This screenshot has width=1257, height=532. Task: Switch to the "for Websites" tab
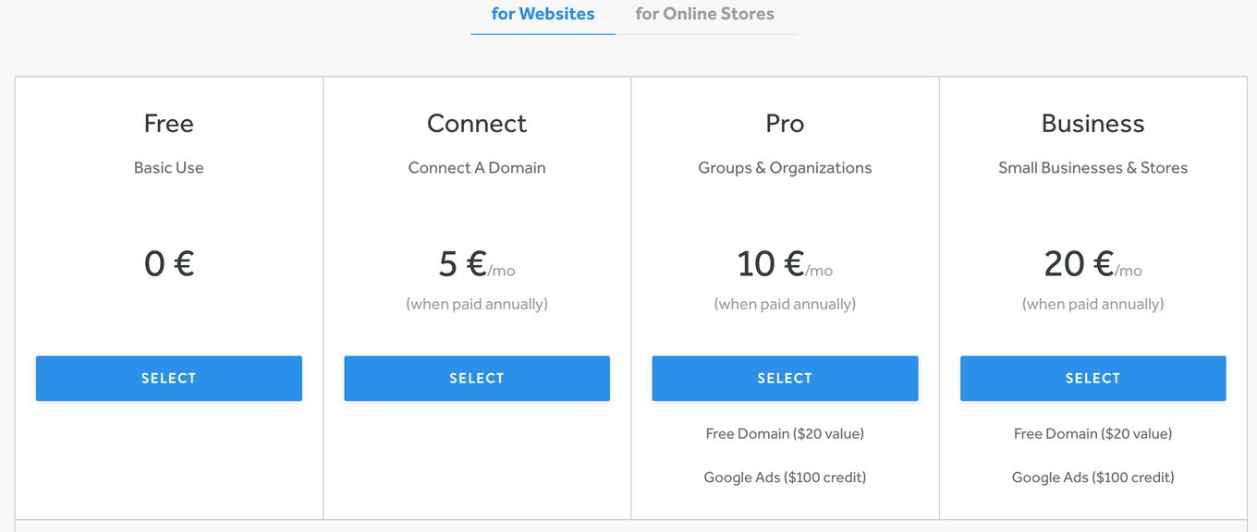coord(543,14)
